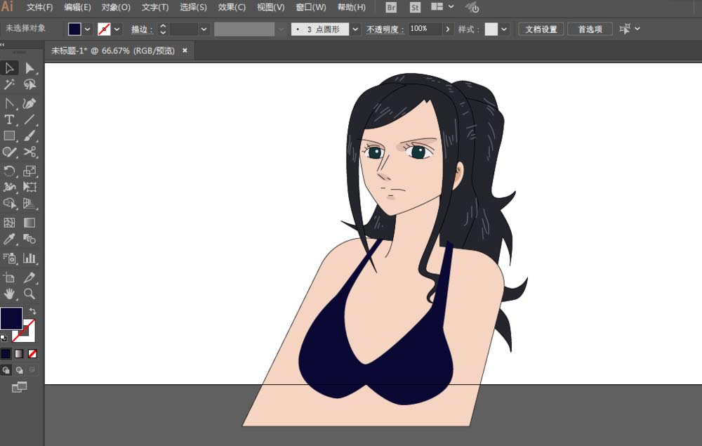
Task: Select the Perspective Grid tool
Action: tap(29, 203)
